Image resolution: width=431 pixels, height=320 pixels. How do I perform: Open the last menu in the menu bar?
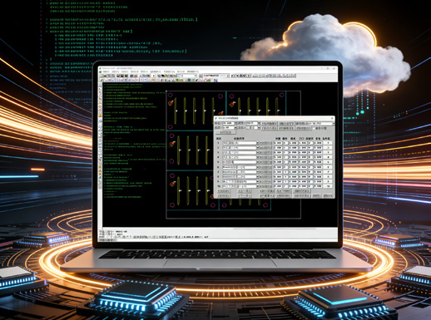[x=192, y=71]
